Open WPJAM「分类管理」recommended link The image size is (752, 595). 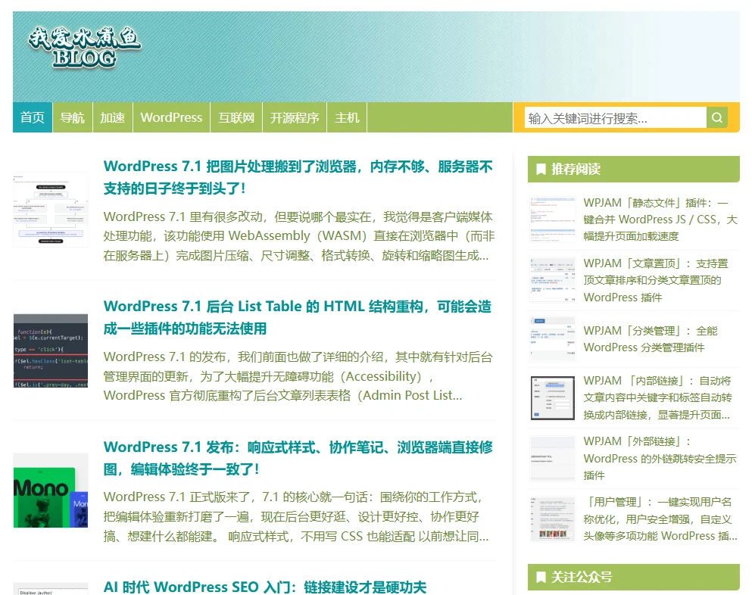(651, 339)
